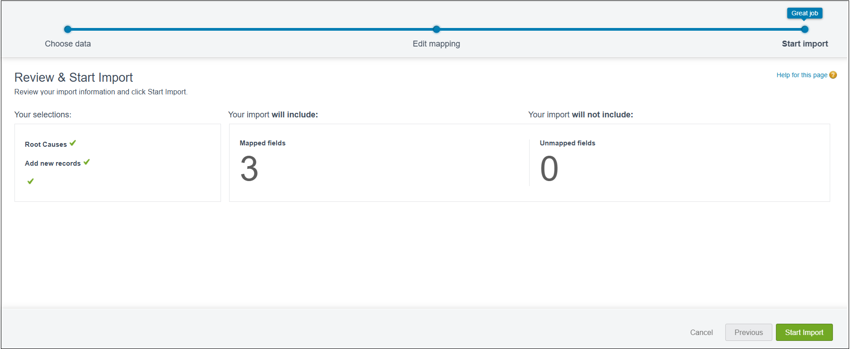Go back with the Previous button

pyautogui.click(x=748, y=332)
